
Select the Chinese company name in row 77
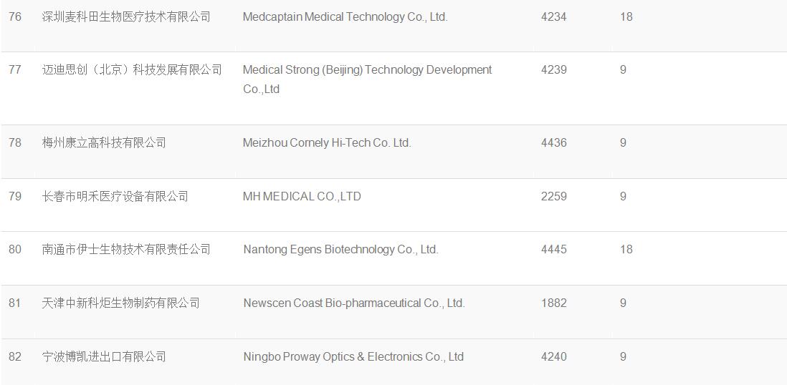pos(132,70)
